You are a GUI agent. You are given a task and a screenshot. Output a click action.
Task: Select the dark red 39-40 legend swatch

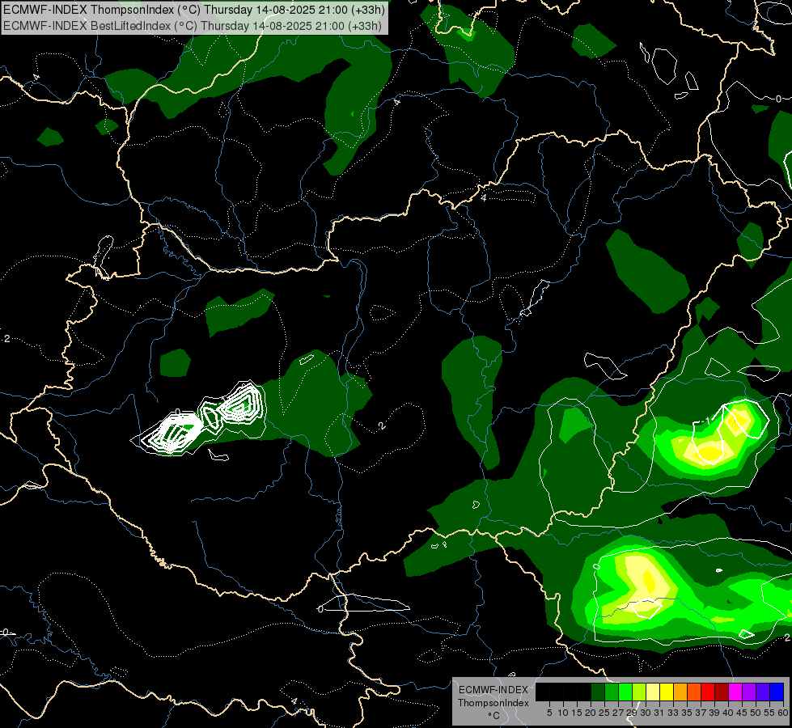coord(722,692)
